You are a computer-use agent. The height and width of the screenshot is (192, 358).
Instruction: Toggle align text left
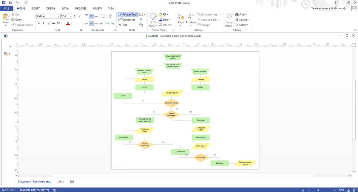86,23
